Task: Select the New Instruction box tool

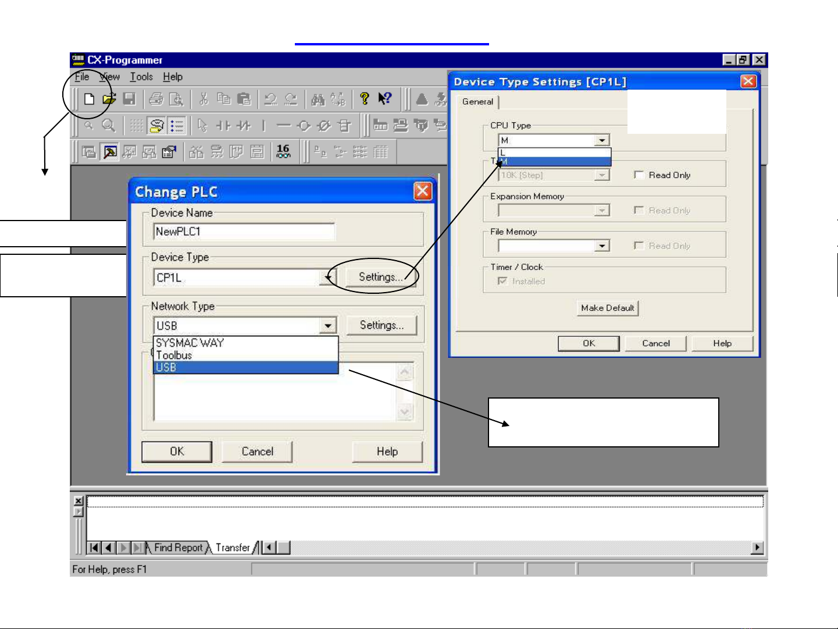Action: (345, 125)
